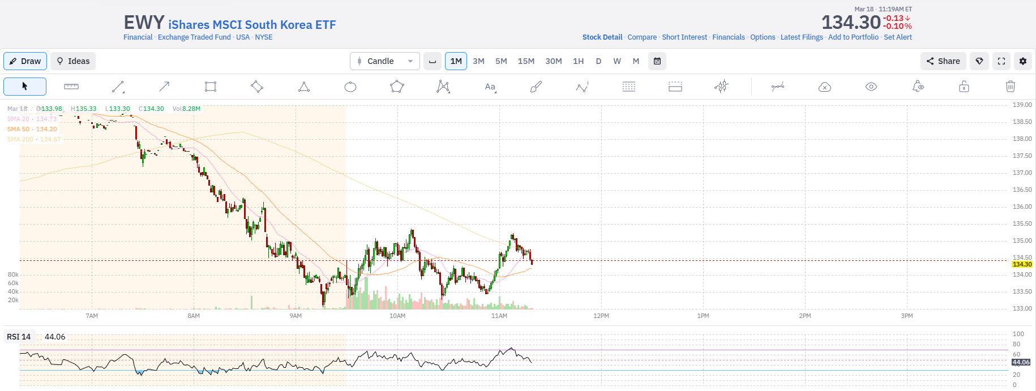Open the calendar date range picker
The width and height of the screenshot is (1036, 391).
tap(657, 61)
